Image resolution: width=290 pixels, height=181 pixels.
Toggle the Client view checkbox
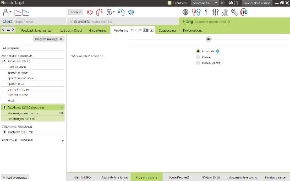pos(170,3)
